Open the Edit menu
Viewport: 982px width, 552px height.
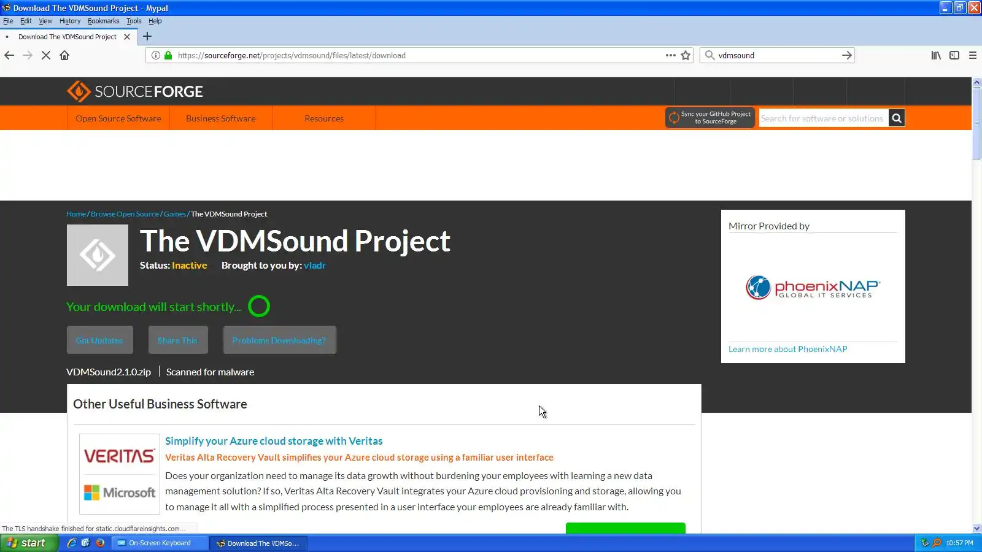tap(26, 21)
